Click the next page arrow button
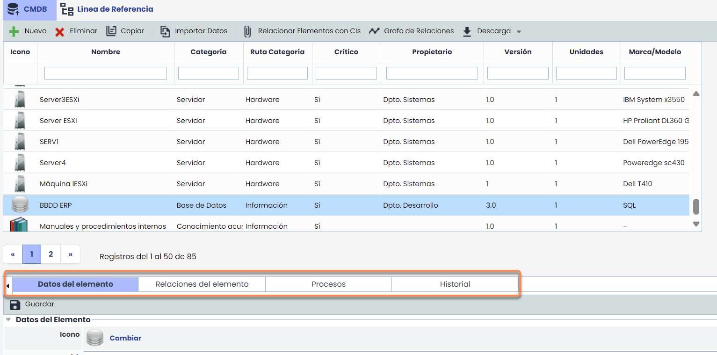 (71, 254)
